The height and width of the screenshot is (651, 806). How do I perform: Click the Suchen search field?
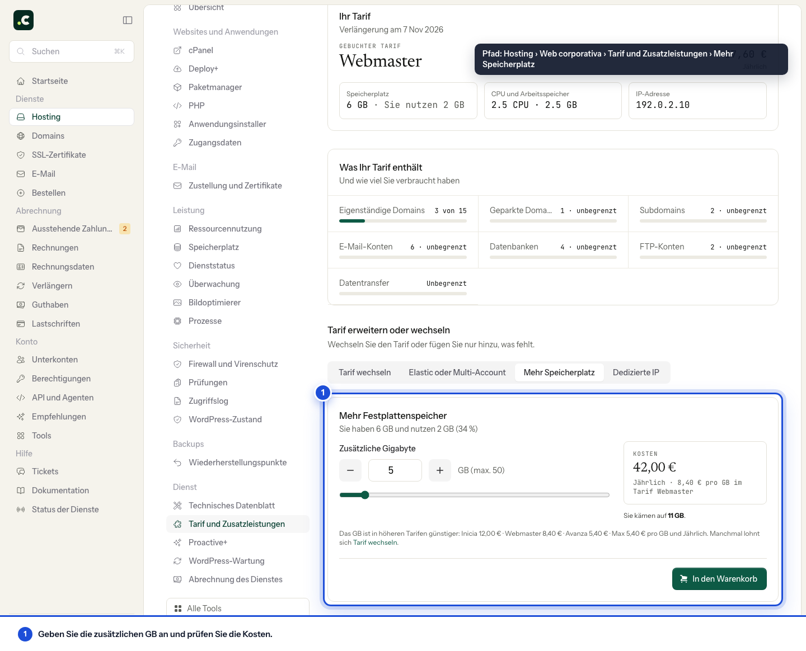coord(72,51)
